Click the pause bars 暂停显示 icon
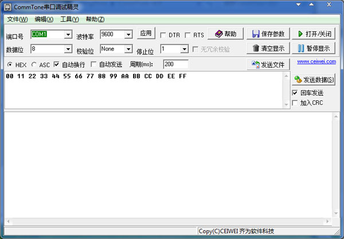 click(301, 48)
